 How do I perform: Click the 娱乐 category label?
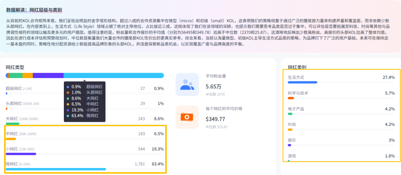[292, 140]
